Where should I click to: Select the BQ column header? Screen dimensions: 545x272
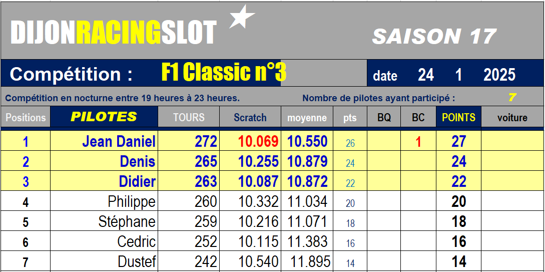[384, 117]
